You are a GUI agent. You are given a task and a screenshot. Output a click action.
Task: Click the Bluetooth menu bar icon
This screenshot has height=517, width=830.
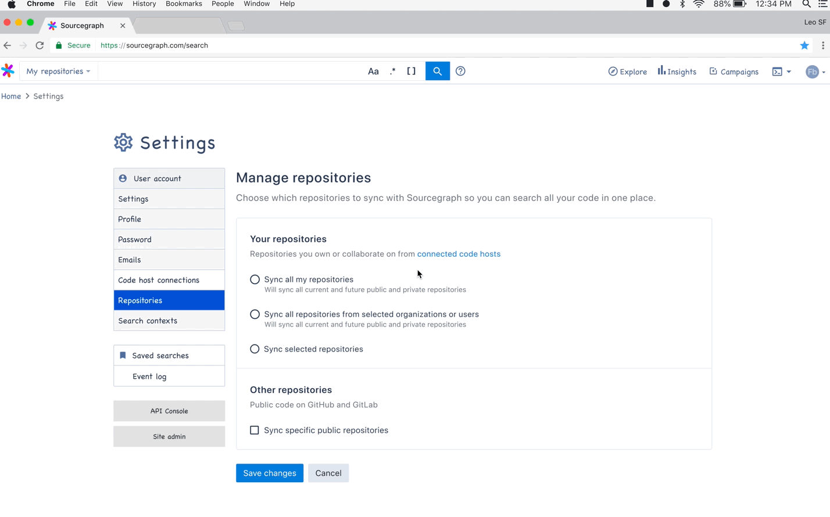pyautogui.click(x=682, y=4)
